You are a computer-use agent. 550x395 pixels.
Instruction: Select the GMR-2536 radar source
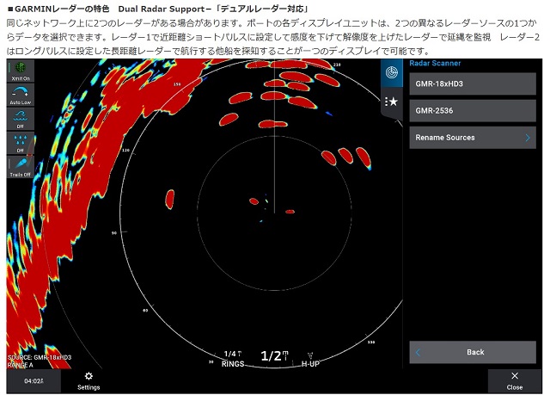472,111
